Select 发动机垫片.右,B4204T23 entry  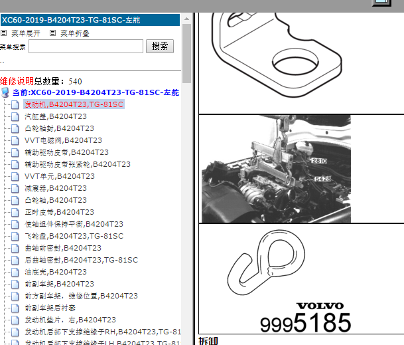[x=70, y=320]
